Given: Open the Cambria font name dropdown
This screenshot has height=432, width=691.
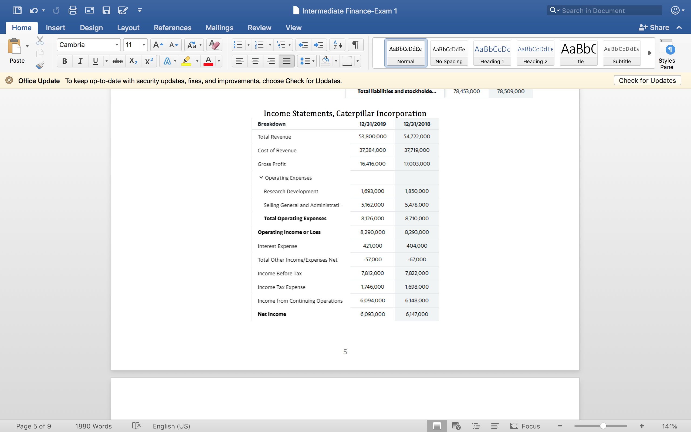Looking at the screenshot, I should click(117, 45).
